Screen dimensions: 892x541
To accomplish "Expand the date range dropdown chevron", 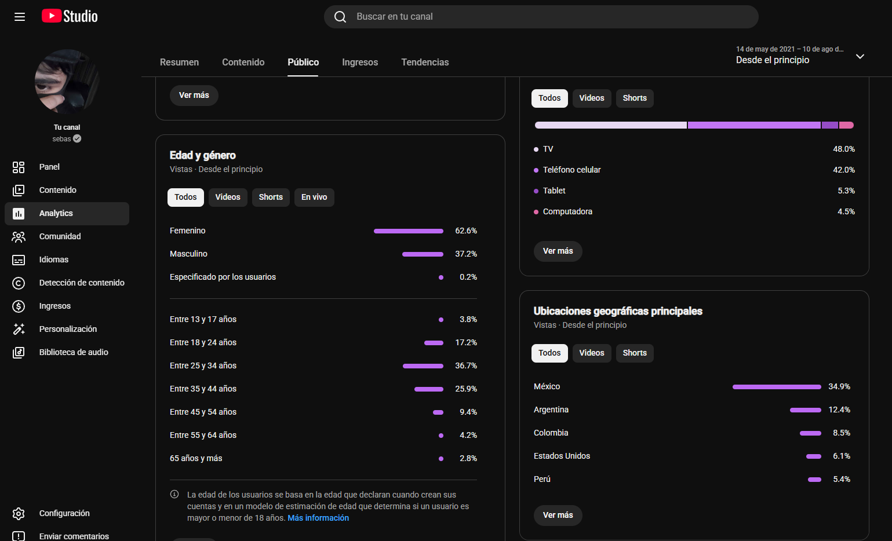I will pos(860,56).
